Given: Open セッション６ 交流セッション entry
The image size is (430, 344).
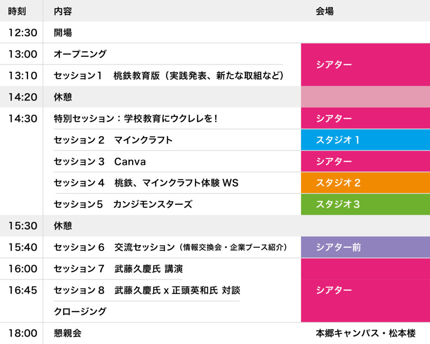Looking at the screenshot, I should click(170, 247).
